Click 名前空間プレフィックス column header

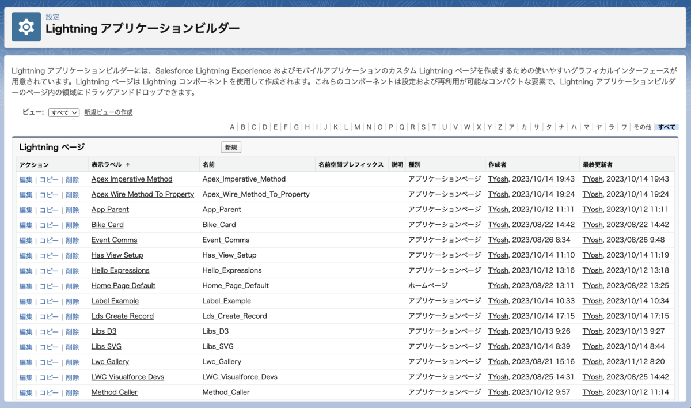click(x=351, y=165)
